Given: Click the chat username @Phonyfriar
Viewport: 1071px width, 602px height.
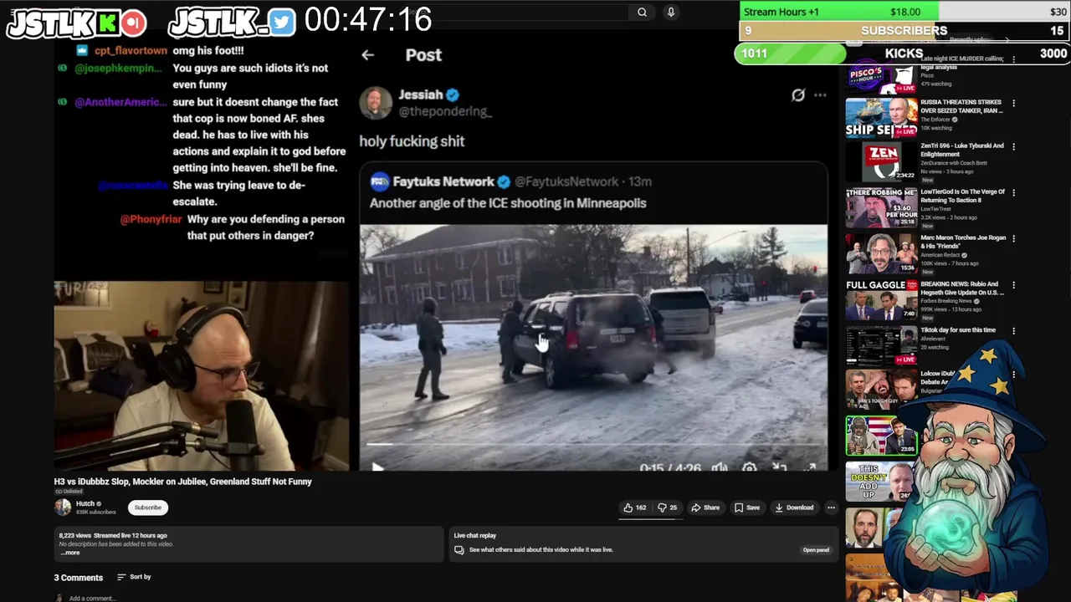Looking at the screenshot, I should (x=151, y=219).
